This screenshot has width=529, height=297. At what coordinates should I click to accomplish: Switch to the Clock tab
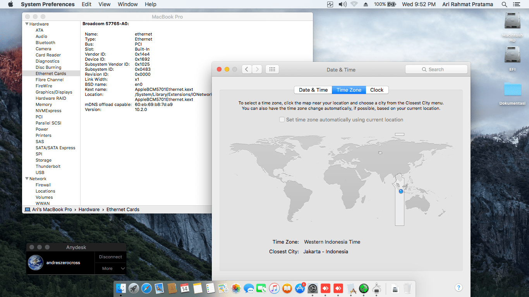pos(377,90)
